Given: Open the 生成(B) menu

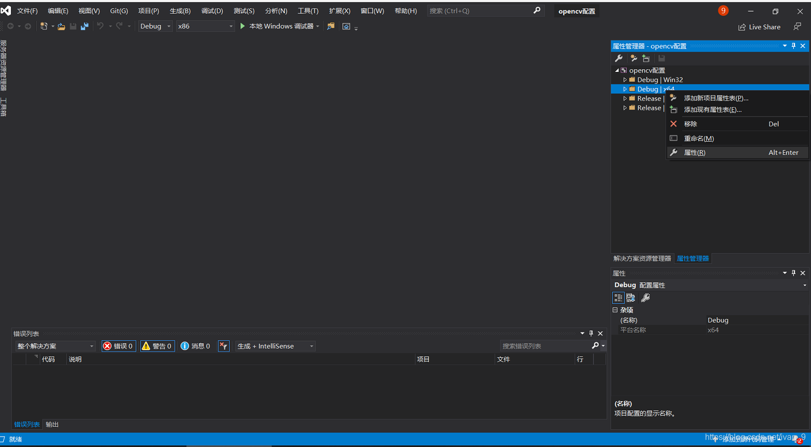Looking at the screenshot, I should click(180, 11).
